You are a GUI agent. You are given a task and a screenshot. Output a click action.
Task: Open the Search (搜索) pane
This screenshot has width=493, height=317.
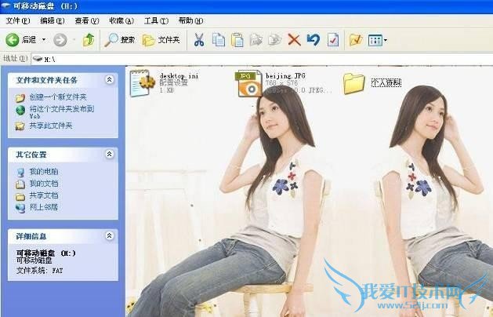(x=119, y=40)
